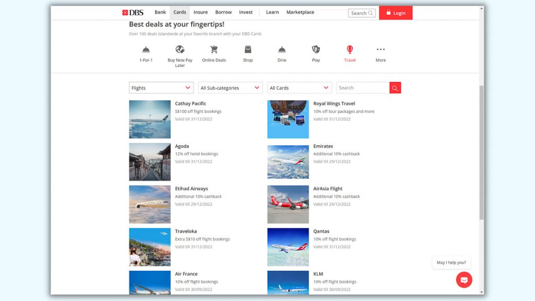This screenshot has height=301, width=535.
Task: Open the Buy Now Pay Later category icon
Action: (x=180, y=50)
